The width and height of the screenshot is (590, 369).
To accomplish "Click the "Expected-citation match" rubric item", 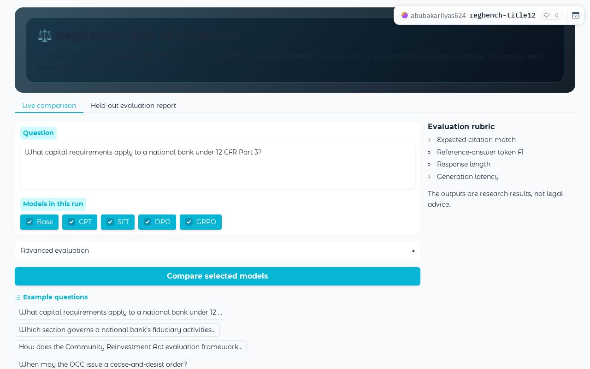I will tap(476, 140).
